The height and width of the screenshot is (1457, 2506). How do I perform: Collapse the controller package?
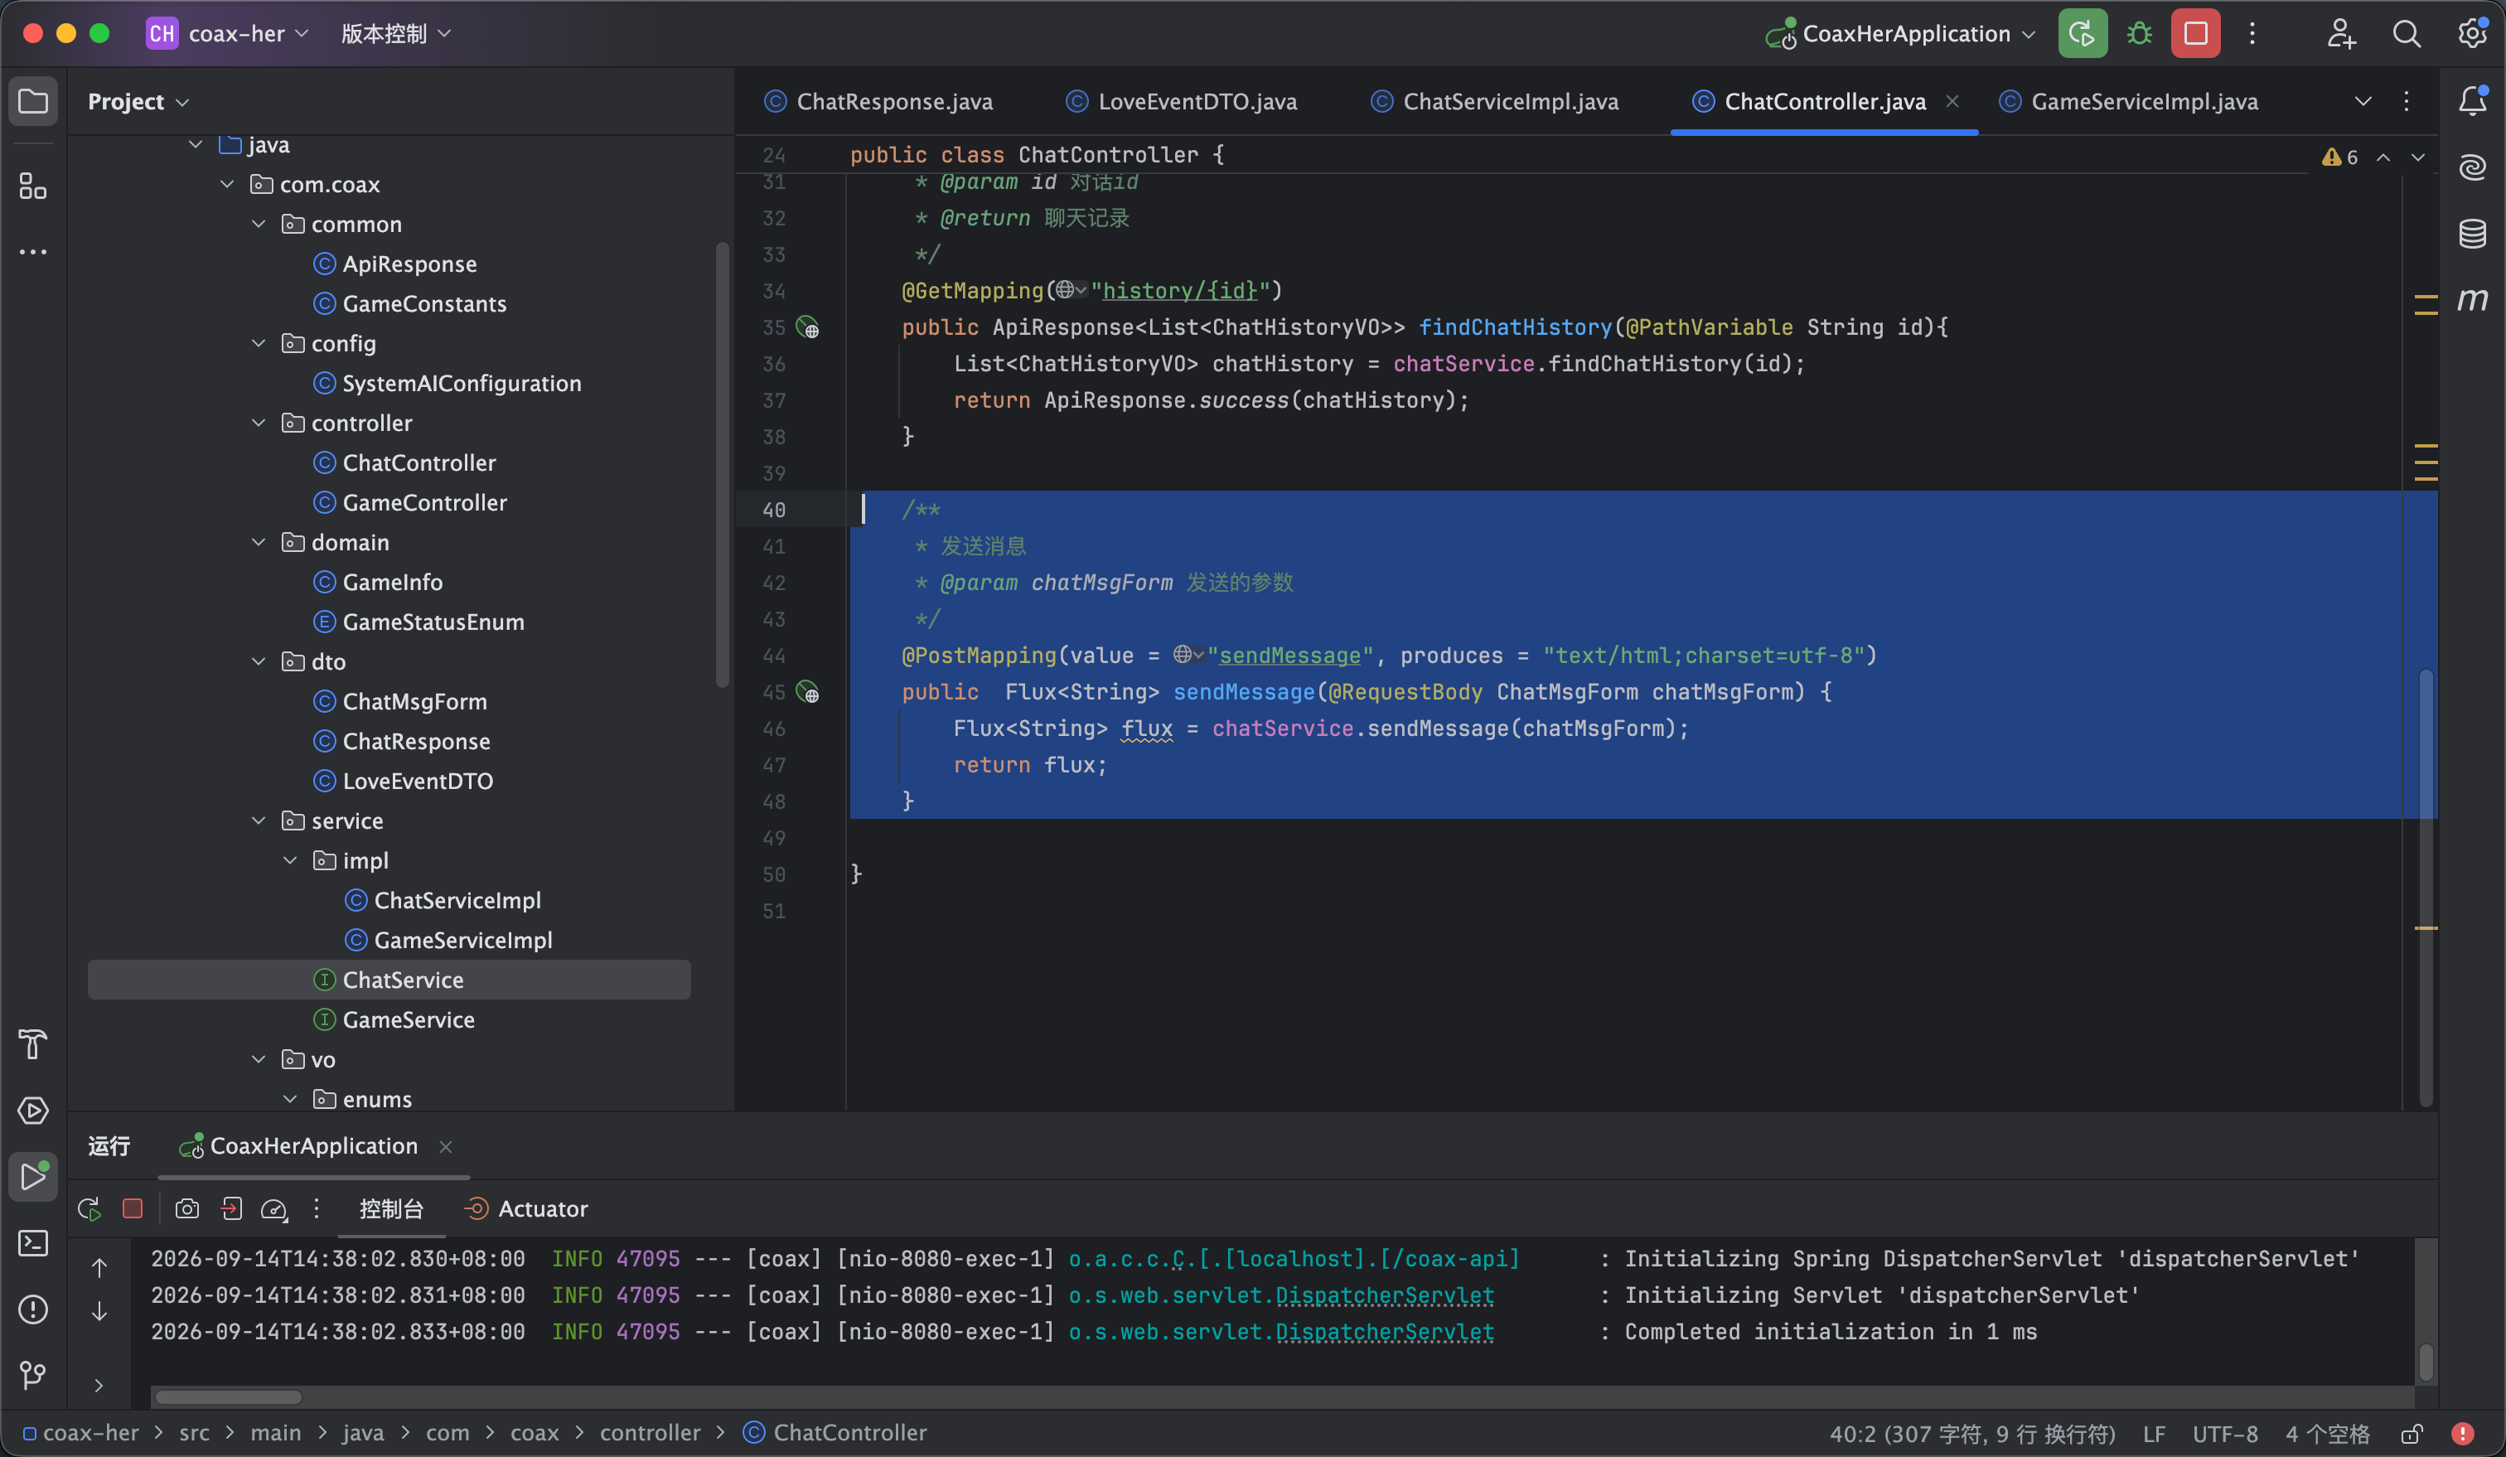[259, 424]
